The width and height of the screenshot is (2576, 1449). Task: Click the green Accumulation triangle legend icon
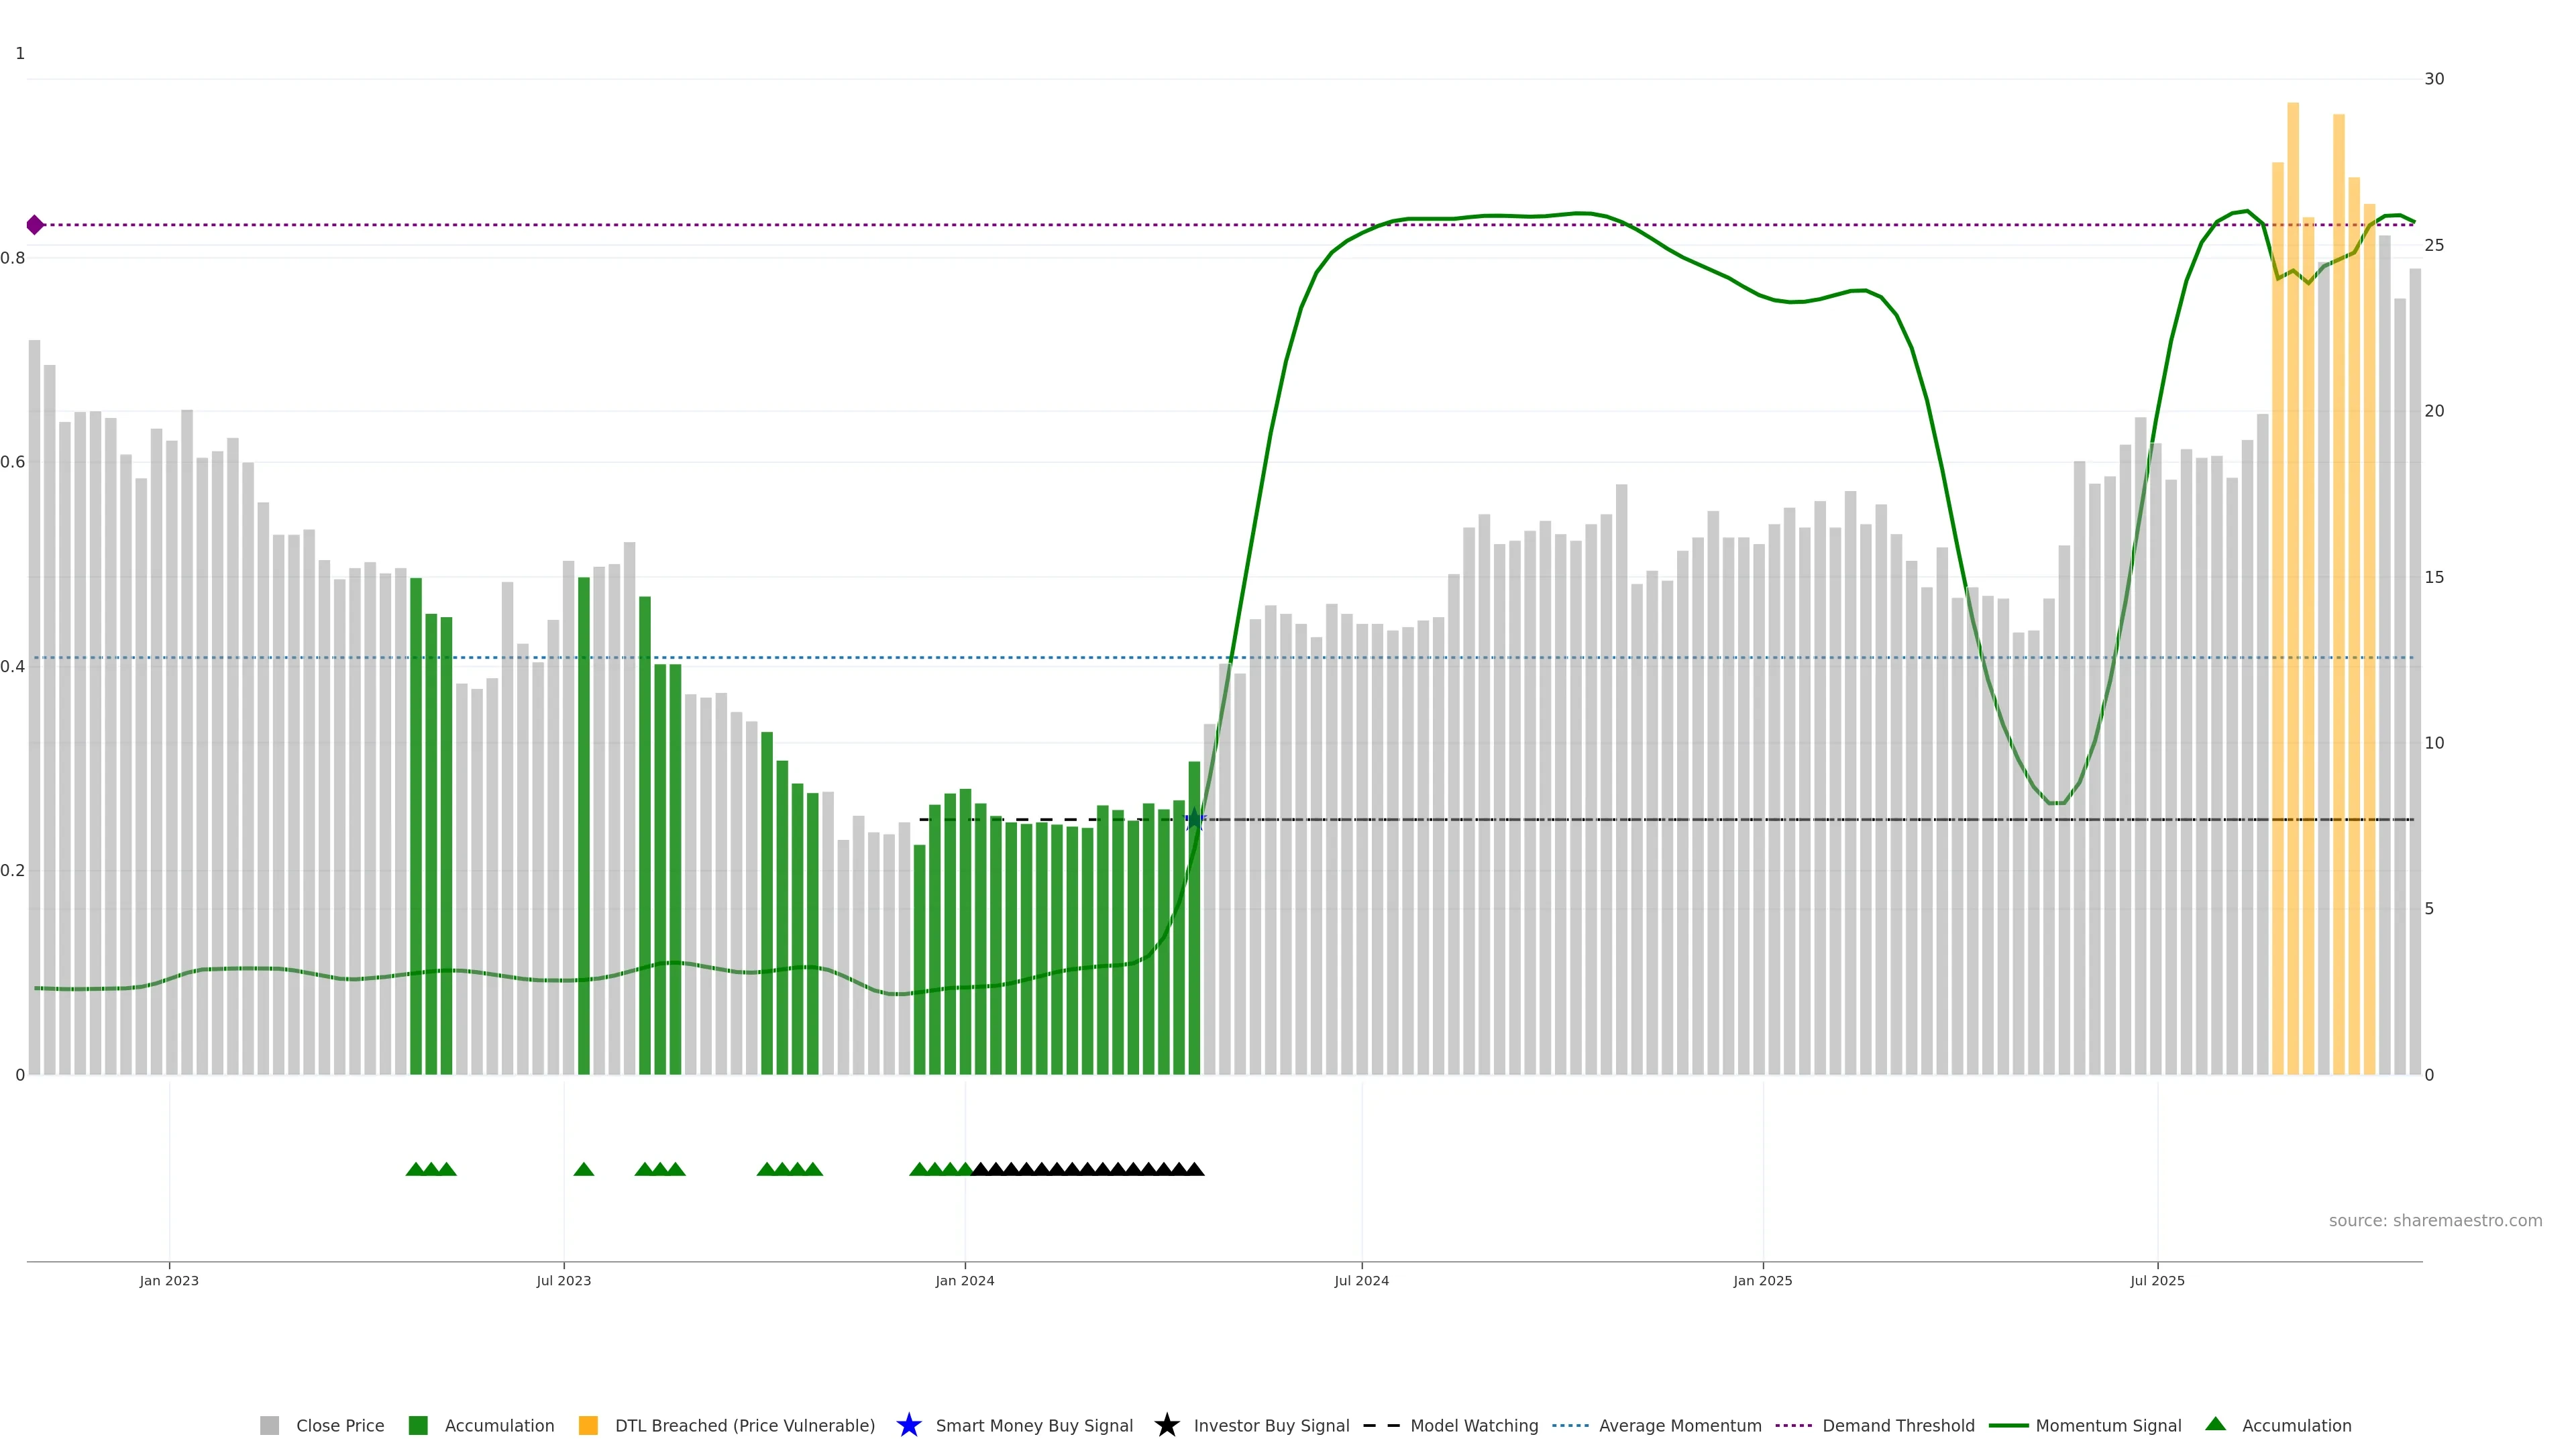pos(2215,1425)
